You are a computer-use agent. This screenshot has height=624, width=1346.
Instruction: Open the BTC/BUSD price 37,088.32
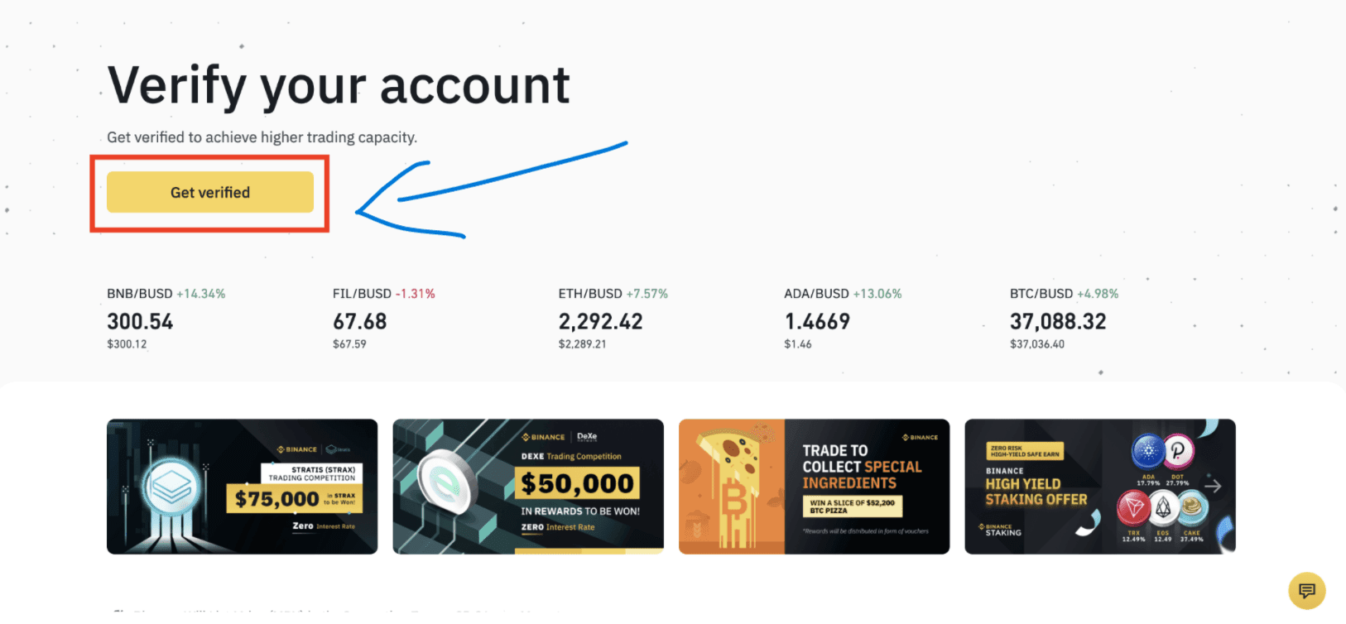pyautogui.click(x=1058, y=322)
